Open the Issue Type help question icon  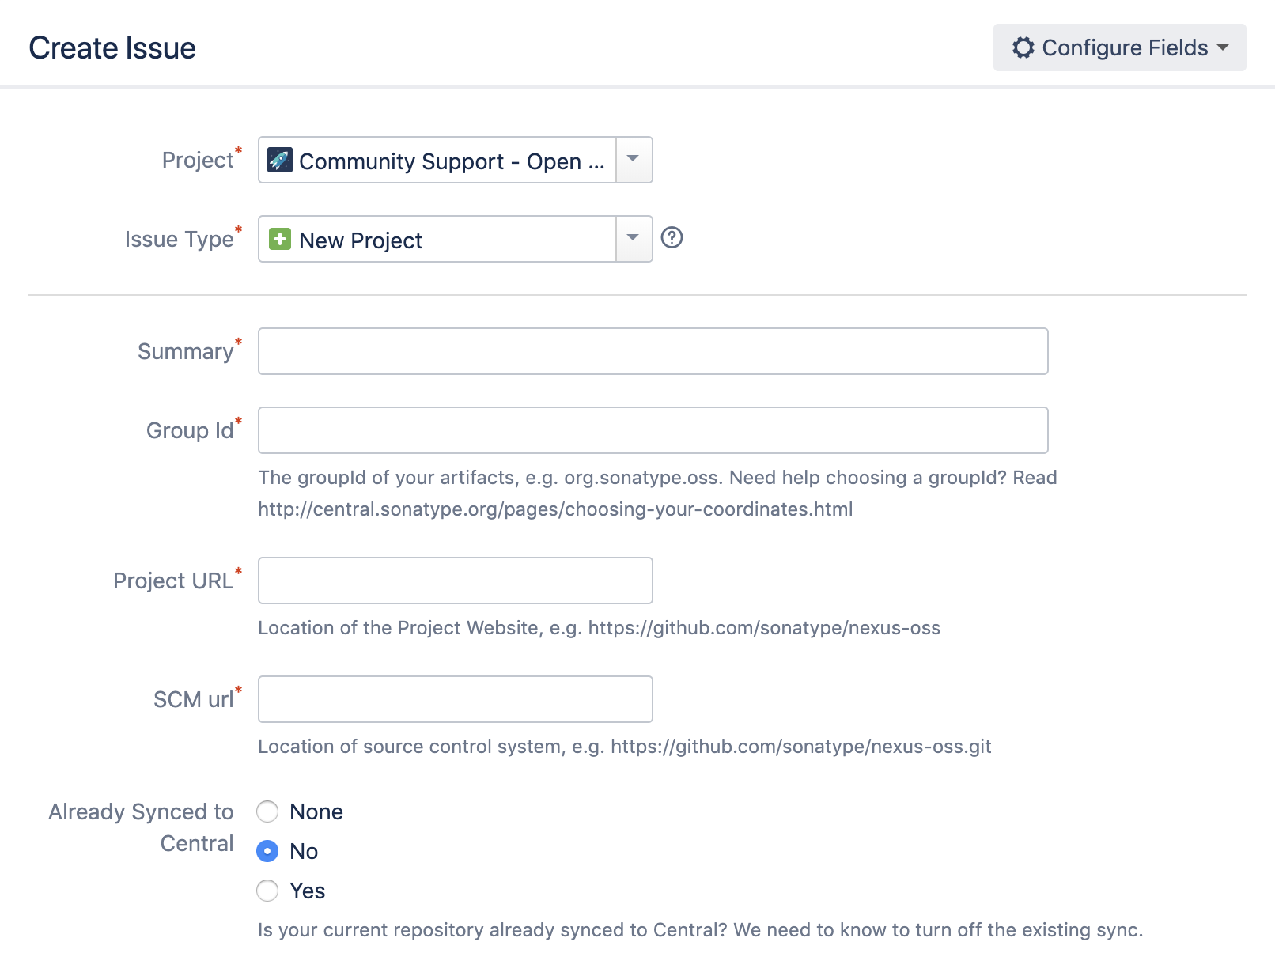pyautogui.click(x=672, y=237)
